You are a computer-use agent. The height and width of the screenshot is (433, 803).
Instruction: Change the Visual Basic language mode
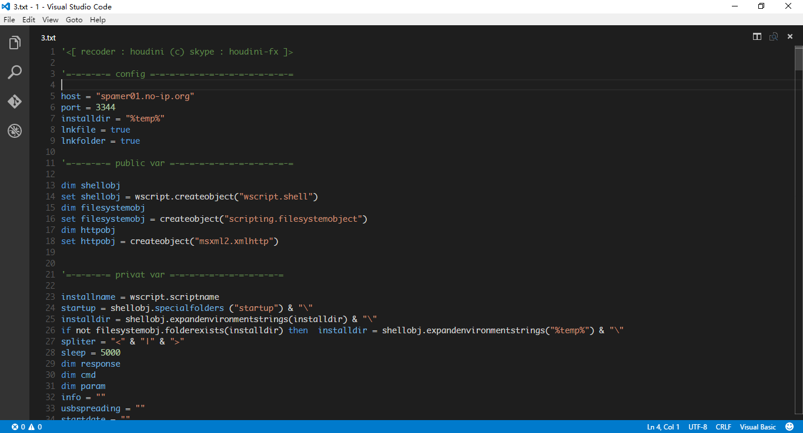click(x=758, y=427)
